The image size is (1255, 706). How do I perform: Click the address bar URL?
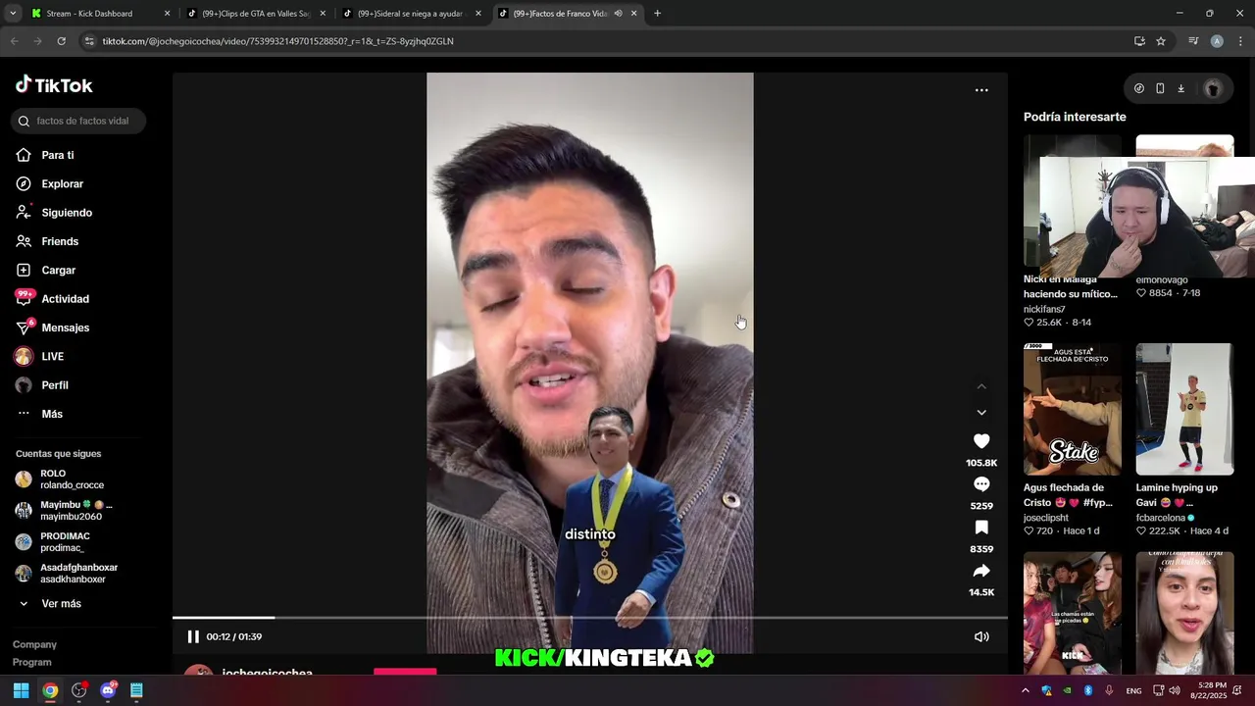tap(277, 41)
